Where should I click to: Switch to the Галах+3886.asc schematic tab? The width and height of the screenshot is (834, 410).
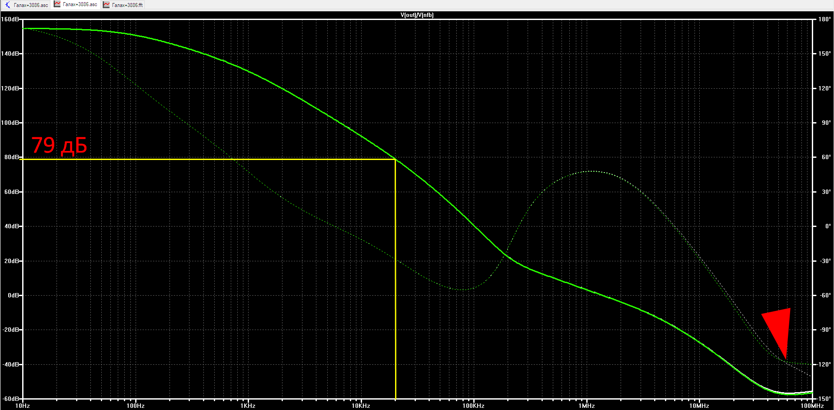[27, 5]
